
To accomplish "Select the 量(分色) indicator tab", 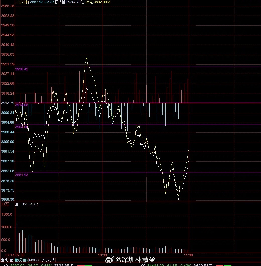I will [21, 260].
